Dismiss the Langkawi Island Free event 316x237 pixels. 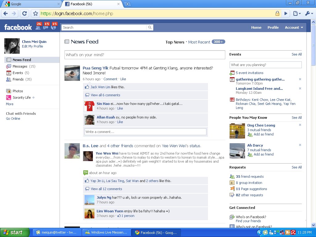pos(300,89)
